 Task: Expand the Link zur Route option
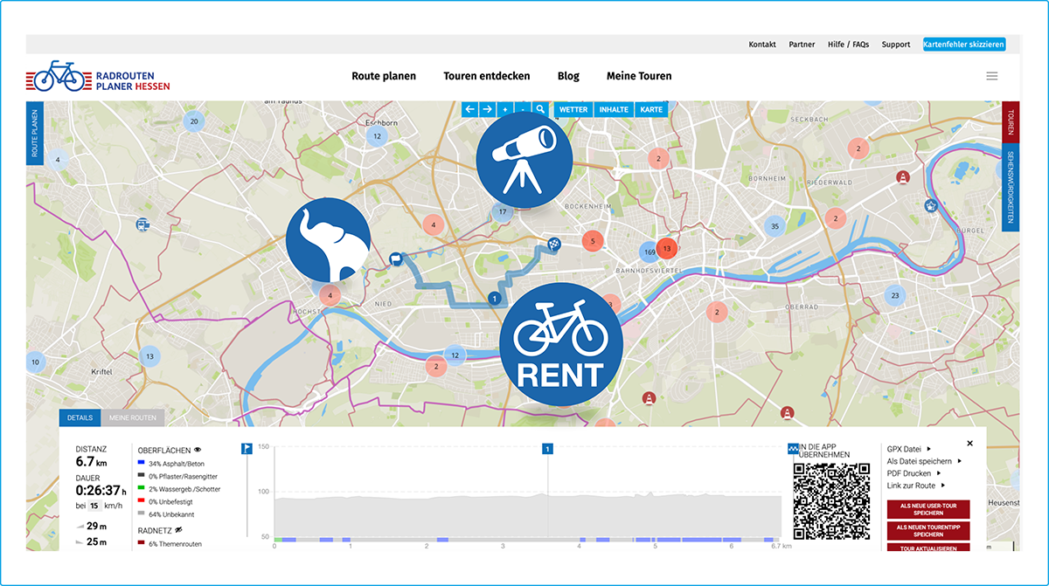click(915, 486)
